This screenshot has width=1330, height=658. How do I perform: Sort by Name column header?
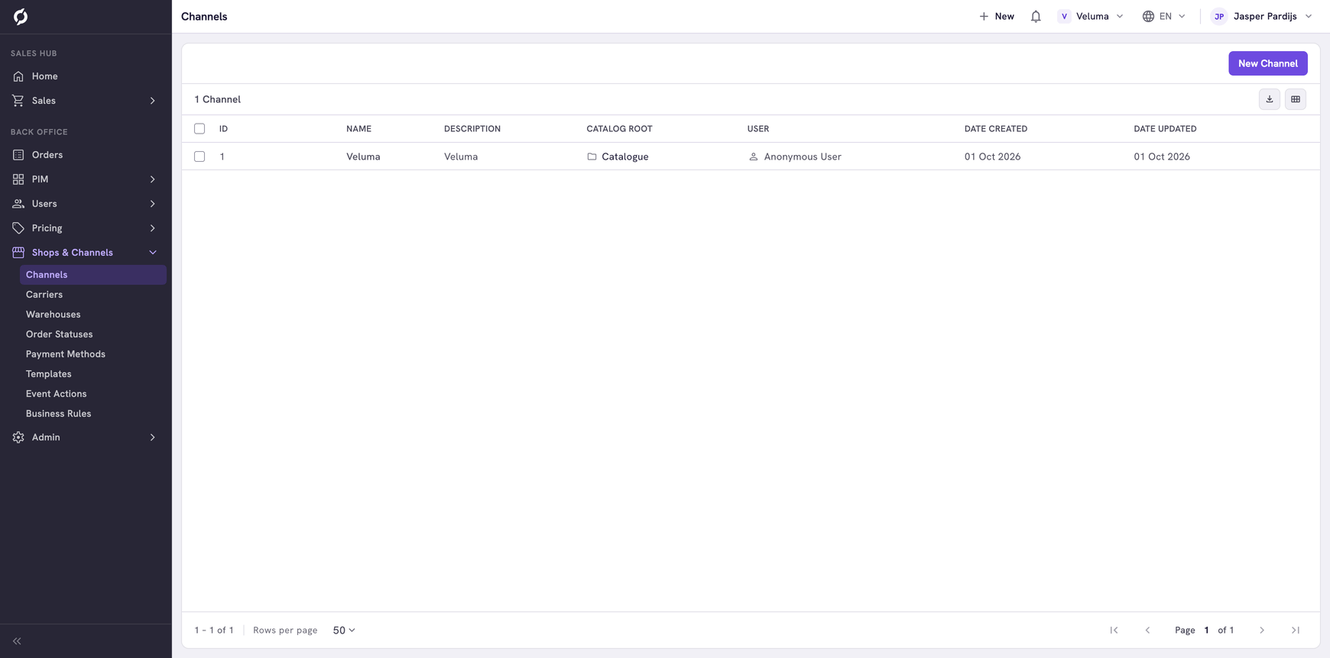[358, 129]
